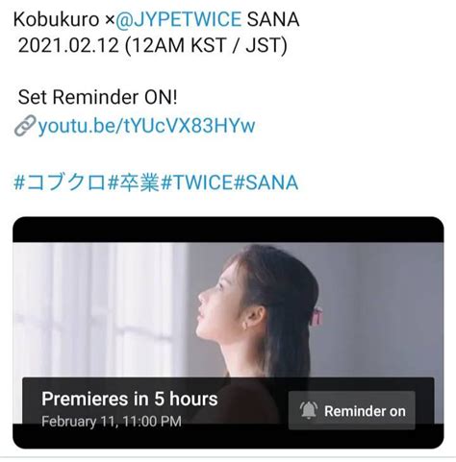Open the YouTube premiere video thumbnail
Screen dimensions: 456x462
(x=228, y=332)
